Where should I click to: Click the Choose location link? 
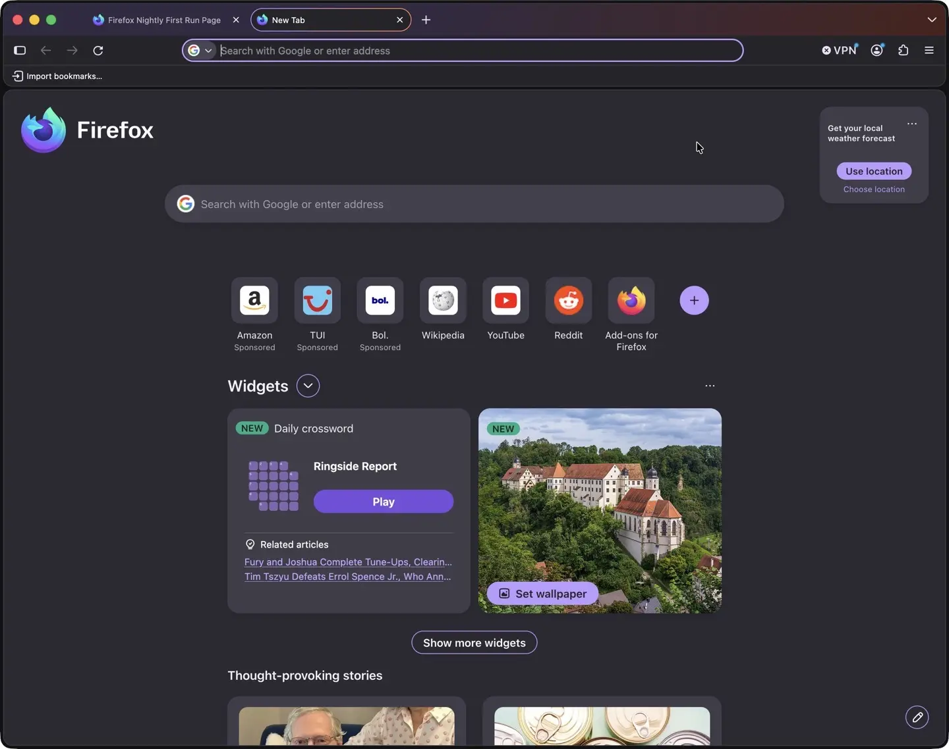tap(874, 190)
